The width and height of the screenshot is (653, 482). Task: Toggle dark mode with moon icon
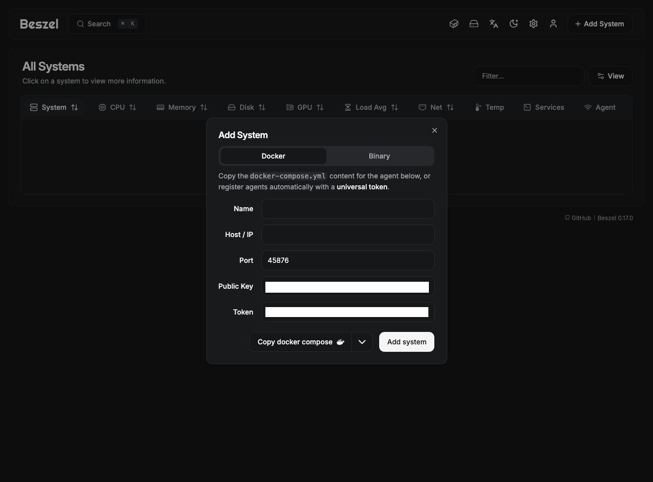[513, 24]
